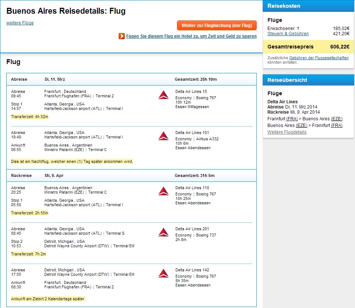Click the (FRA) link in Frankfurt > Buenos Aires

pyautogui.click(x=292, y=119)
